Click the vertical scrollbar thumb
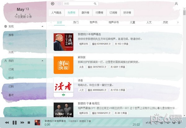 coord(184,13)
